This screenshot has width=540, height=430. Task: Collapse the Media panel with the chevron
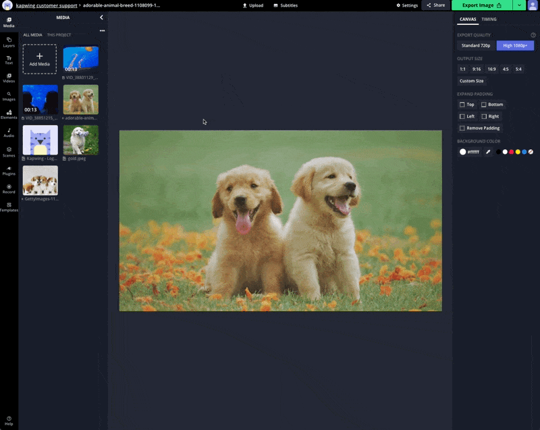pos(101,18)
